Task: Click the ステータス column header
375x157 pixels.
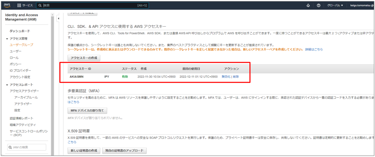Action: pos(129,69)
